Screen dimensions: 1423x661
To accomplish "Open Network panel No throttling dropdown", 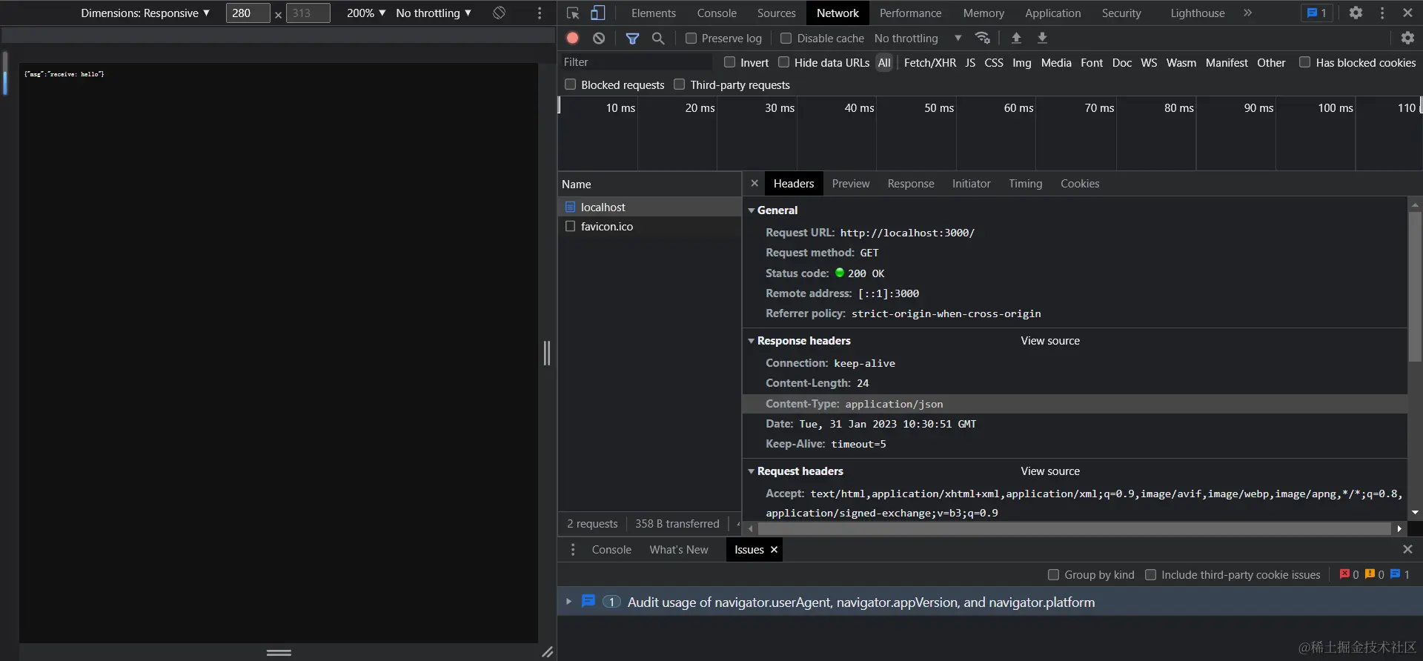I will [918, 38].
